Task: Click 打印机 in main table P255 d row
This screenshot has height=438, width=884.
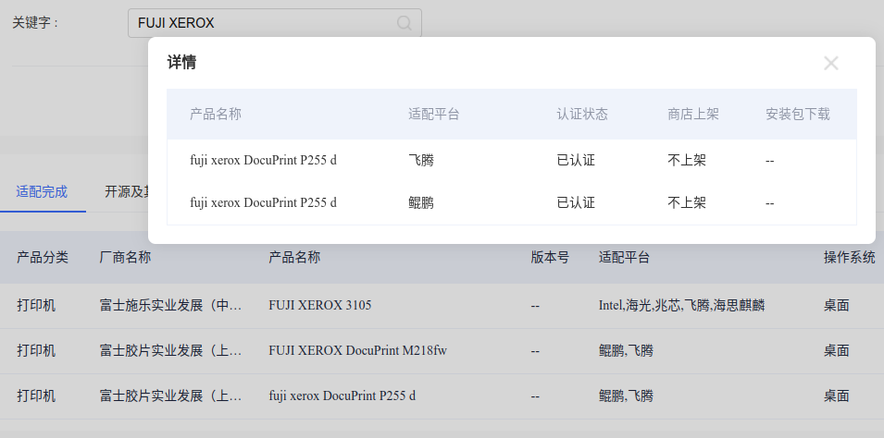Action: [x=36, y=395]
